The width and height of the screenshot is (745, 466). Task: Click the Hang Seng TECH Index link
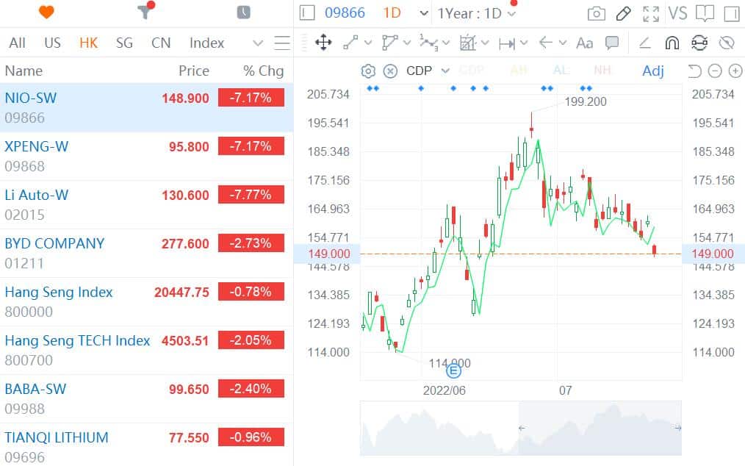[76, 340]
